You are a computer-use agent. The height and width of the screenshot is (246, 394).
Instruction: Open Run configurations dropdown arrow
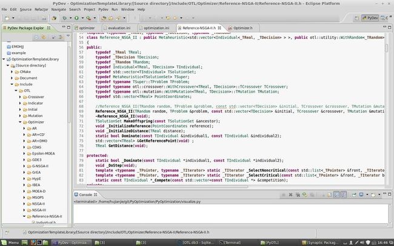pos(82,18)
